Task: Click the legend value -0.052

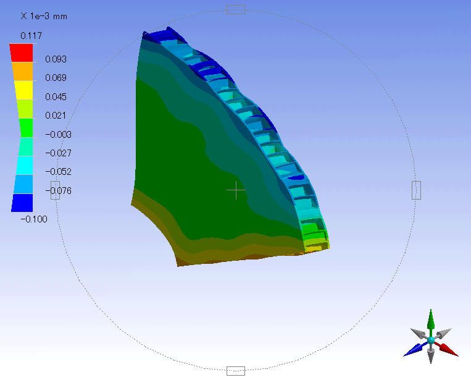Action: pos(58,172)
